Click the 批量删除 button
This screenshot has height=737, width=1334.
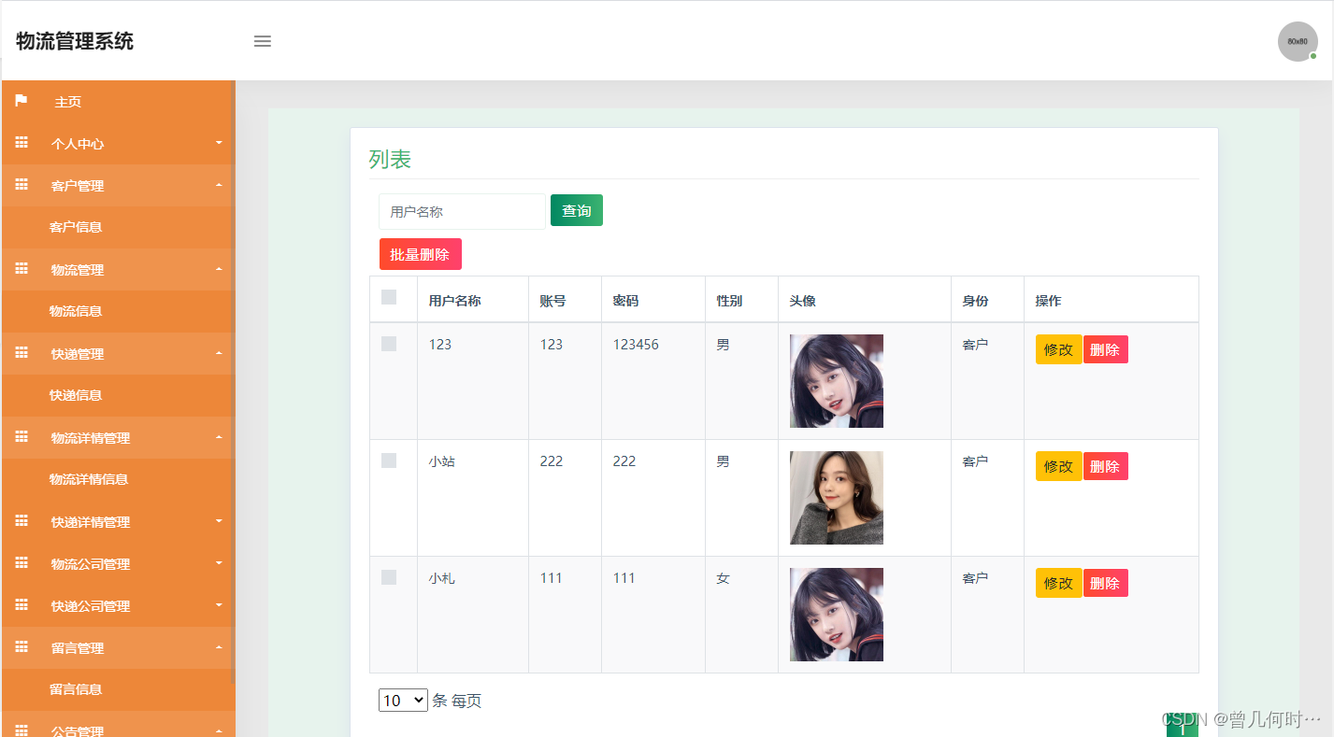pyautogui.click(x=420, y=254)
